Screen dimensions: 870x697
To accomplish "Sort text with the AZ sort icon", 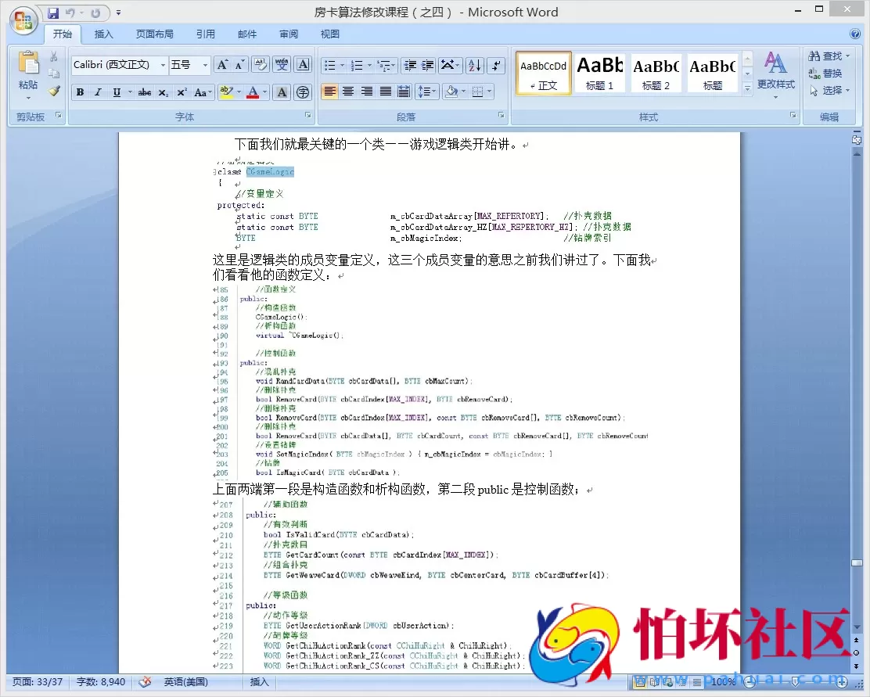I will (x=474, y=66).
